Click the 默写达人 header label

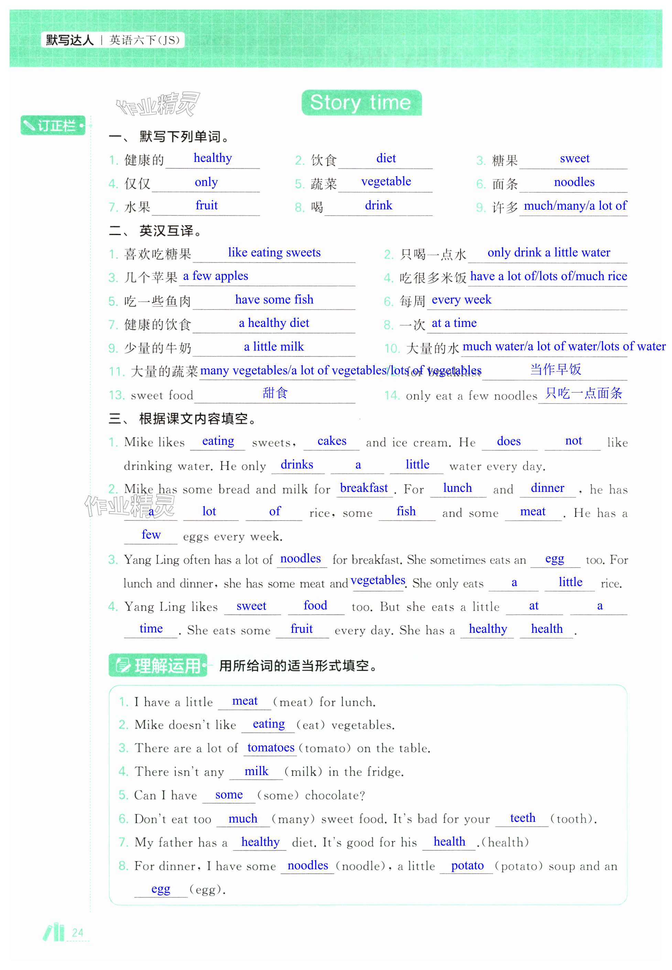pos(69,40)
